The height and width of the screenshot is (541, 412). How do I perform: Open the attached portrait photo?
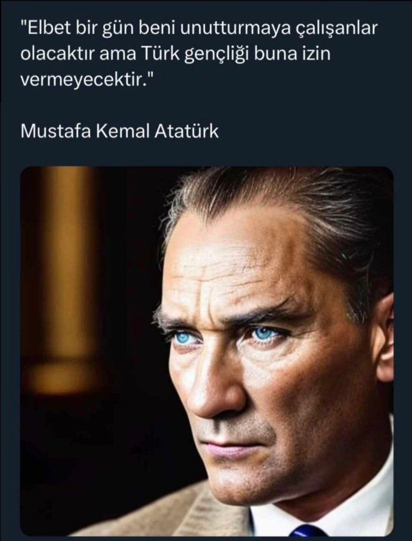(x=207, y=352)
